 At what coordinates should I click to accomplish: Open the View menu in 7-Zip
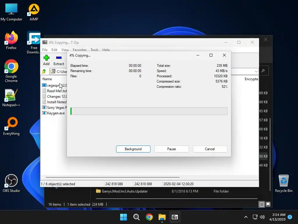point(65,50)
